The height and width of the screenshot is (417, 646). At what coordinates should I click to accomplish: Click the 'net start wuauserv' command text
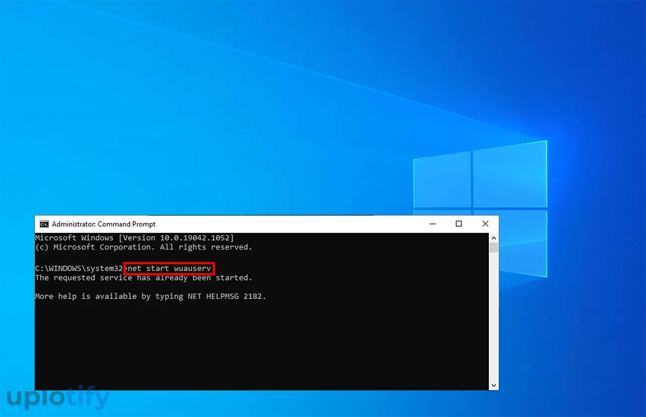coord(170,269)
